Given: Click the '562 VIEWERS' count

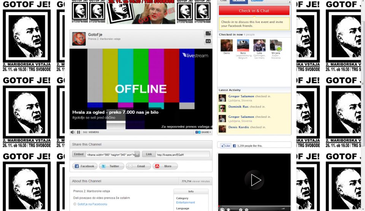Looking at the screenshot, I should tap(91, 132).
